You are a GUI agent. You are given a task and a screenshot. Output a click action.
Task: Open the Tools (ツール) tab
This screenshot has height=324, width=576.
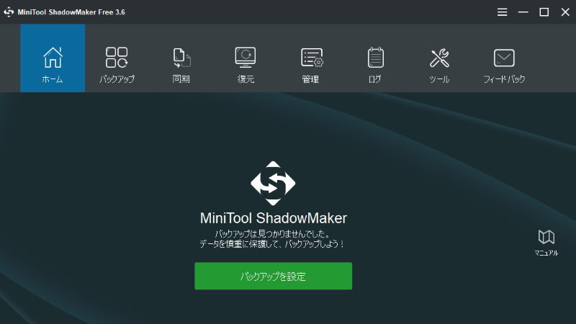tap(439, 58)
